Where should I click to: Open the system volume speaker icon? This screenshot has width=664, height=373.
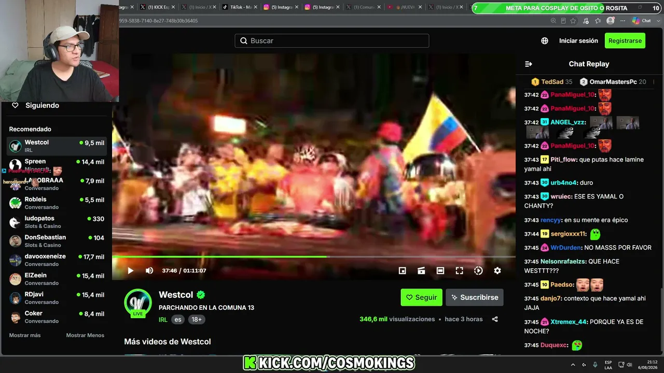click(x=629, y=365)
